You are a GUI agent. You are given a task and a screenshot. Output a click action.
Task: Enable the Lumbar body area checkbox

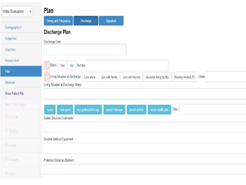pyautogui.click(x=6, y=145)
